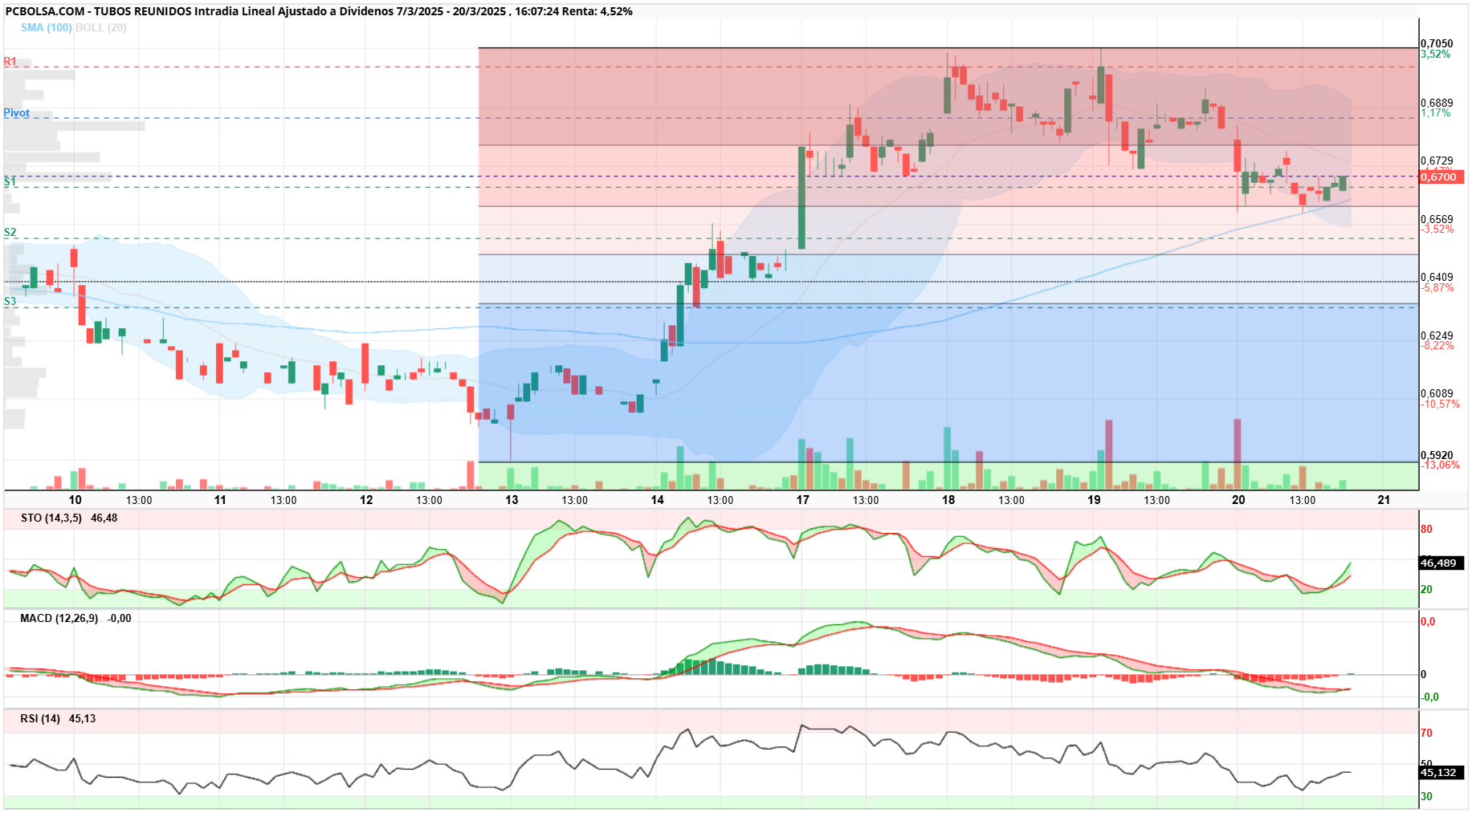
Task: Click the date 11 on time axis
Action: [x=220, y=499]
